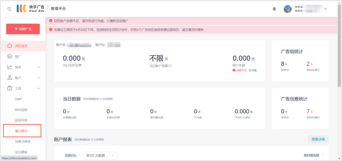Click the 账户报表 heading
This screenshot has height=161, width=342.
coord(63,139)
